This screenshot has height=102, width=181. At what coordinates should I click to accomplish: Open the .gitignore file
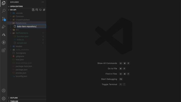click(x=27, y=56)
